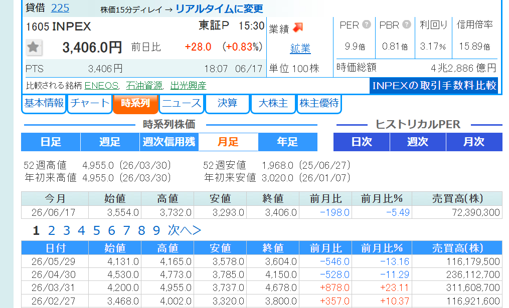Click the 26/03/31 date cell

tap(54, 287)
